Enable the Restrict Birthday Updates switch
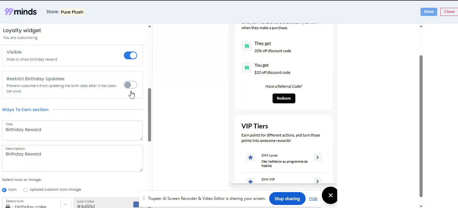The height and width of the screenshot is (208, 458). point(130,85)
